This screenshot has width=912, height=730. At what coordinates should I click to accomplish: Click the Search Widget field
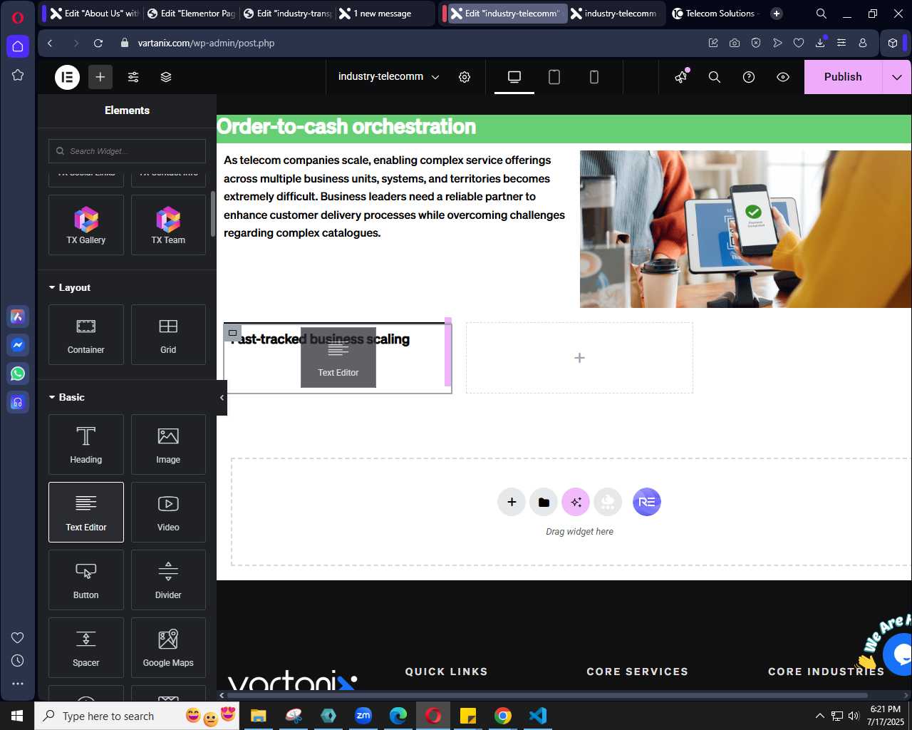[127, 151]
